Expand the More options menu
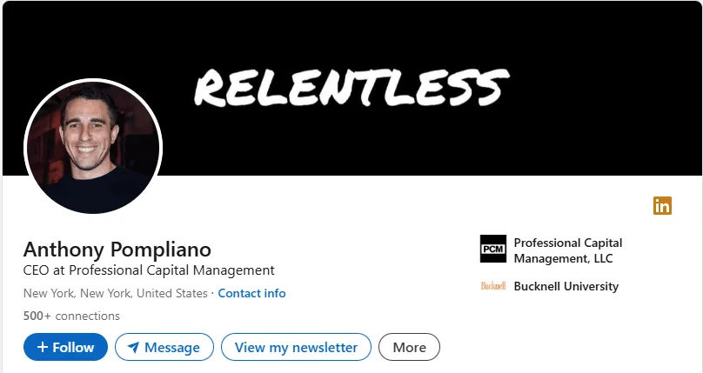 pos(409,347)
